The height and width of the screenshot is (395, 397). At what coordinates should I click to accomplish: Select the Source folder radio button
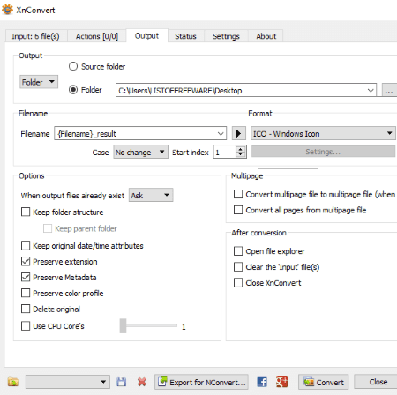pyautogui.click(x=73, y=66)
